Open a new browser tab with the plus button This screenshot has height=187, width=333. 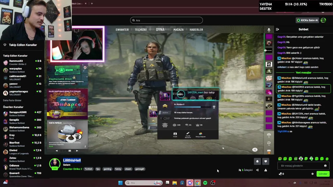[92, 3]
